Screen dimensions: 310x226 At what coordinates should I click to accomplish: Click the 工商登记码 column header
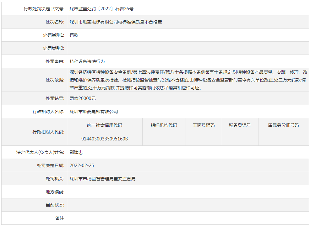[x=204, y=125]
